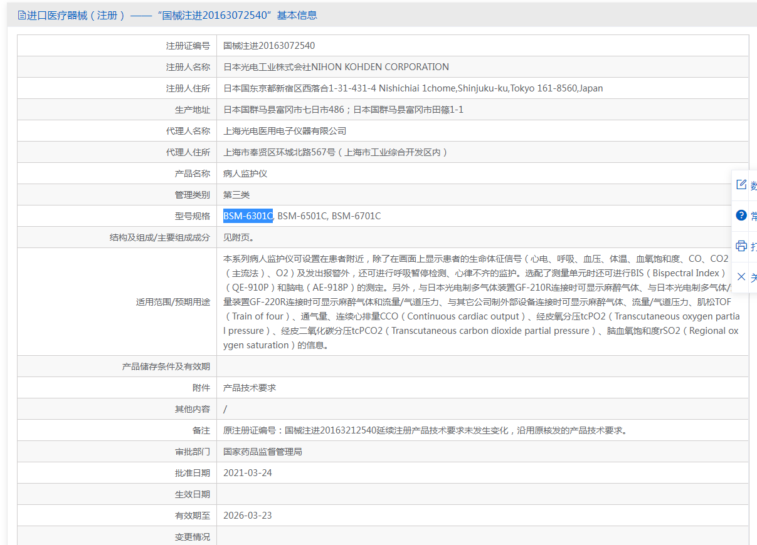The width and height of the screenshot is (757, 545).
Task: Click the model text BSM-6701C
Action: pos(356,216)
